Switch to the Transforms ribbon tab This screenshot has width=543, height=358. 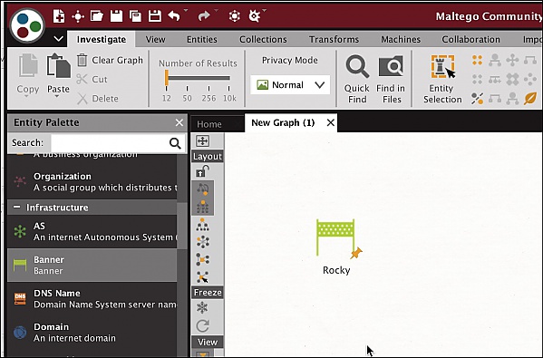[334, 40]
